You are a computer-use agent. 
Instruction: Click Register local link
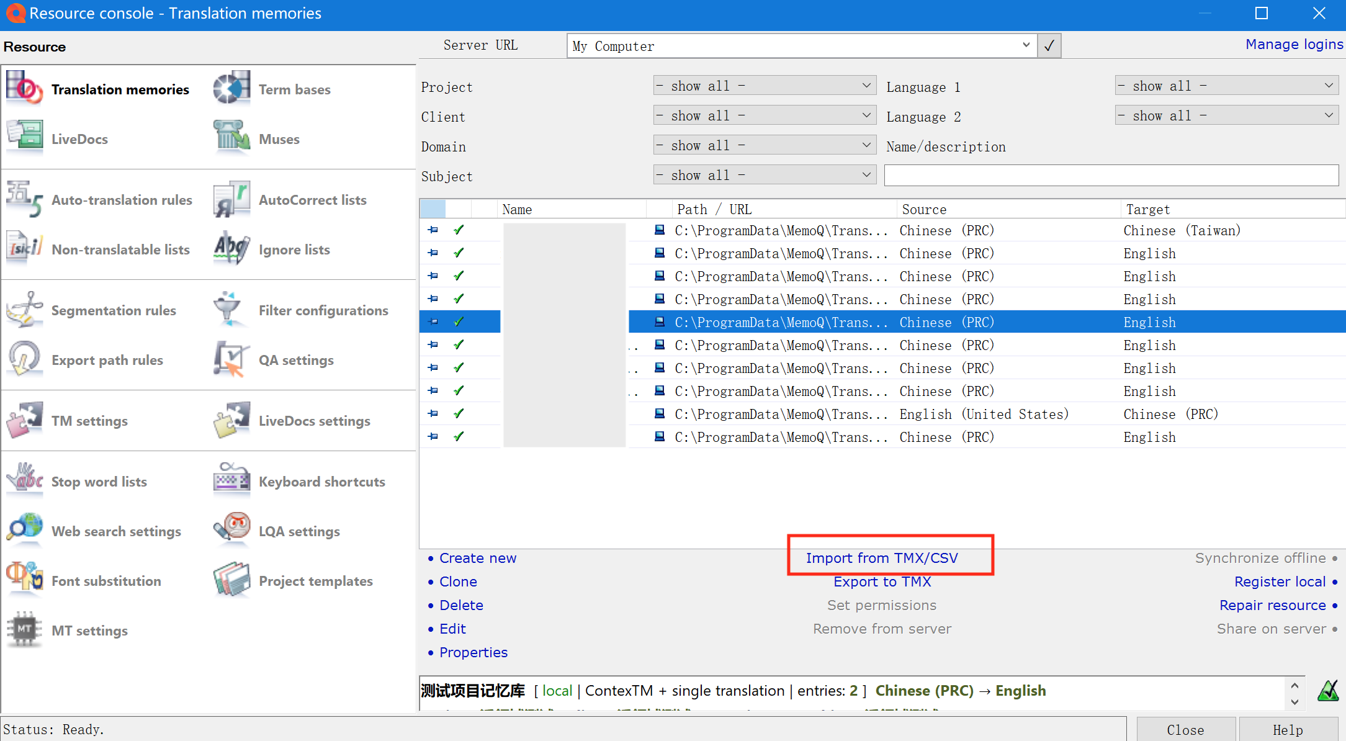click(1280, 582)
